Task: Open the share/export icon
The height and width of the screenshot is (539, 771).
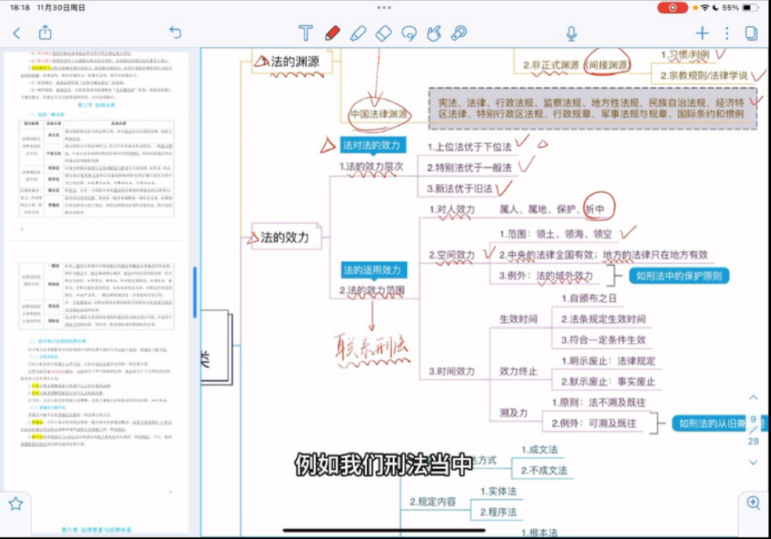Action: click(x=45, y=32)
